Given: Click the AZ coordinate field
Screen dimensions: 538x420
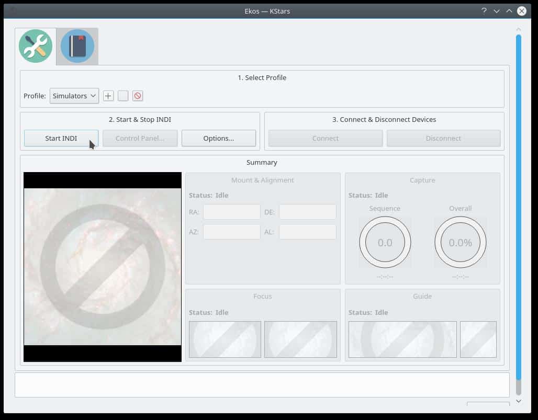Looking at the screenshot, I should (232, 232).
